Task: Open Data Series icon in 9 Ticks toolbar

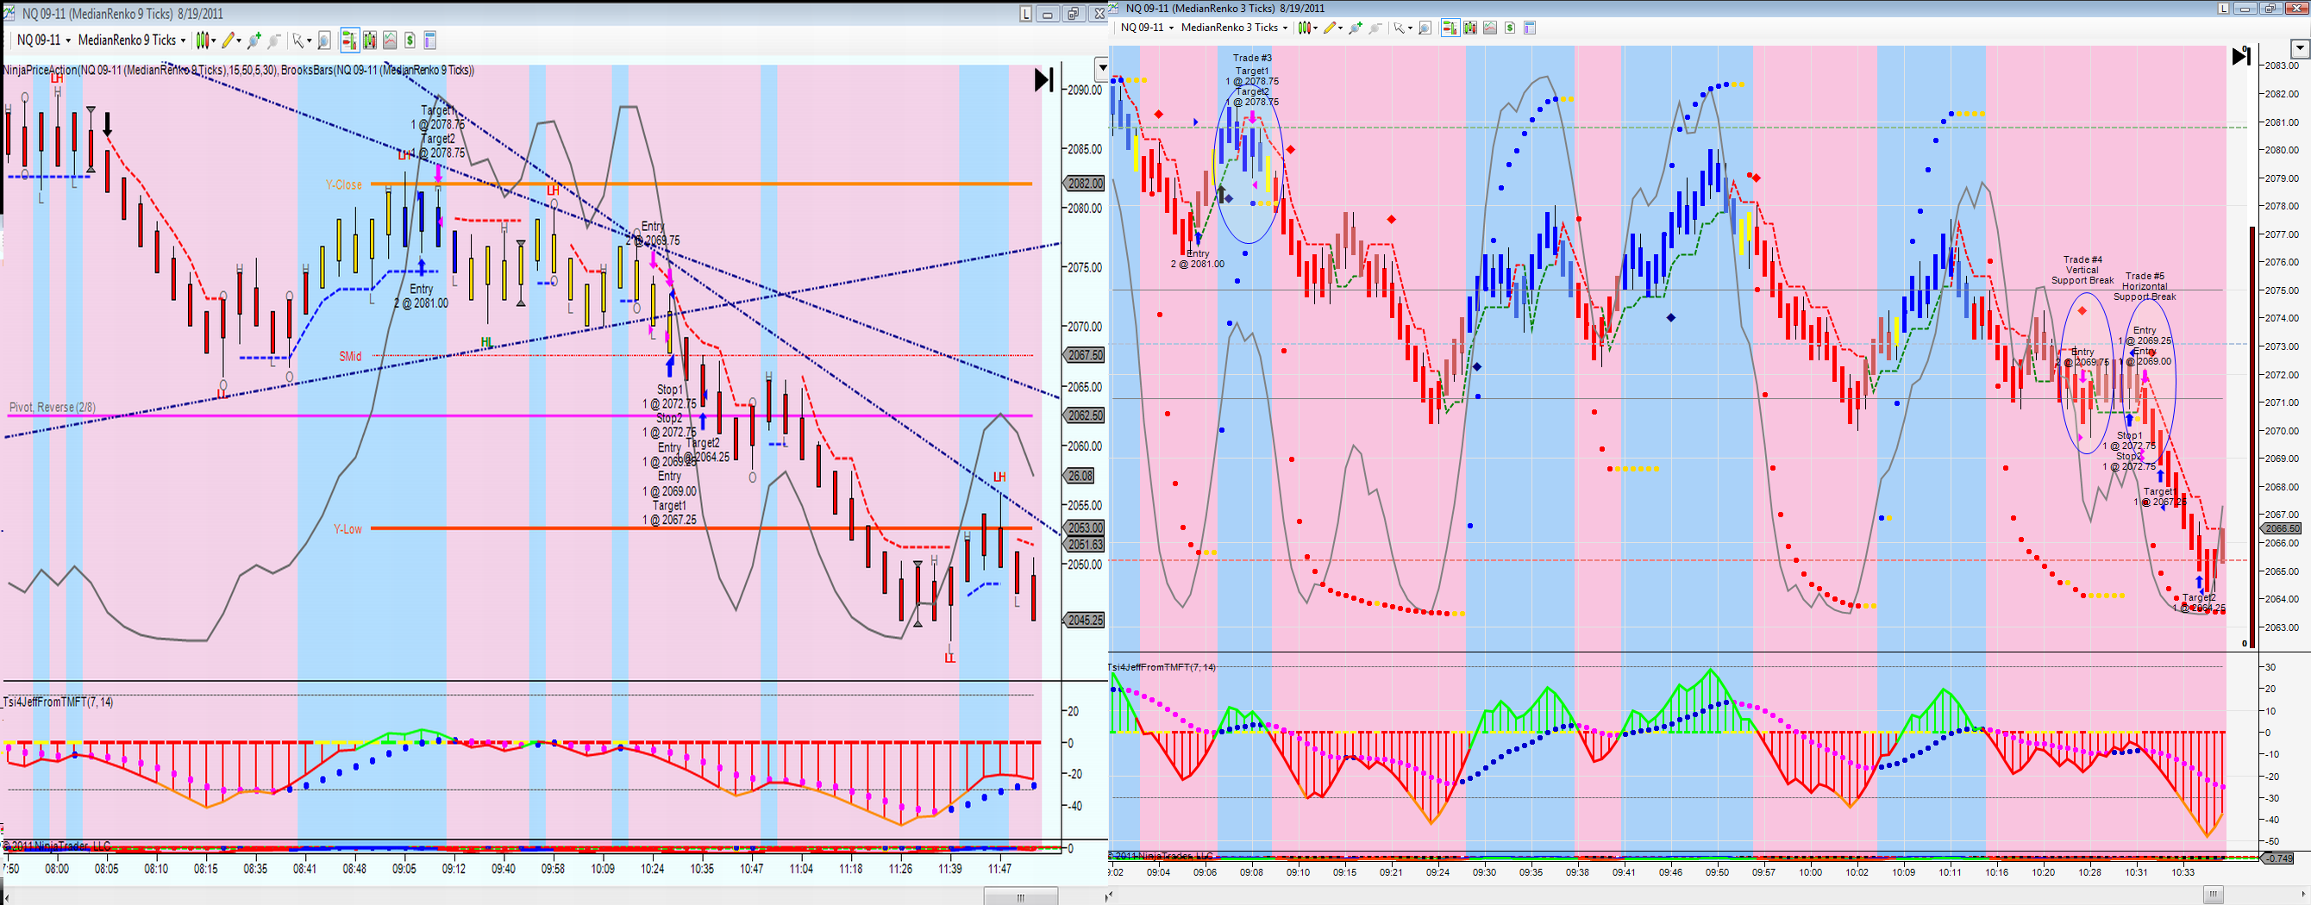Action: point(370,41)
